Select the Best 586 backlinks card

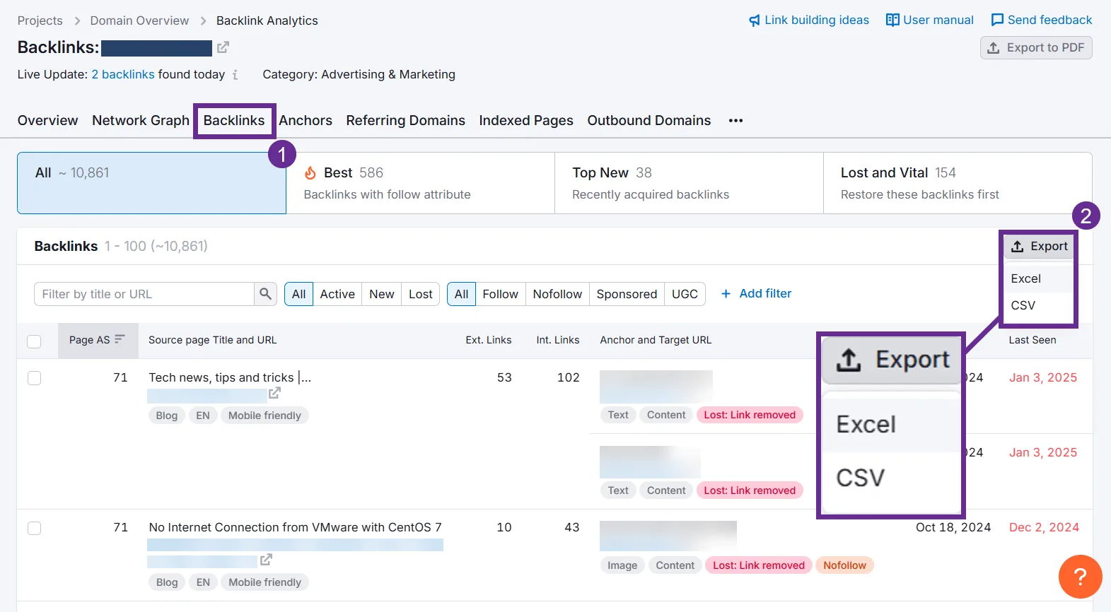pos(420,183)
